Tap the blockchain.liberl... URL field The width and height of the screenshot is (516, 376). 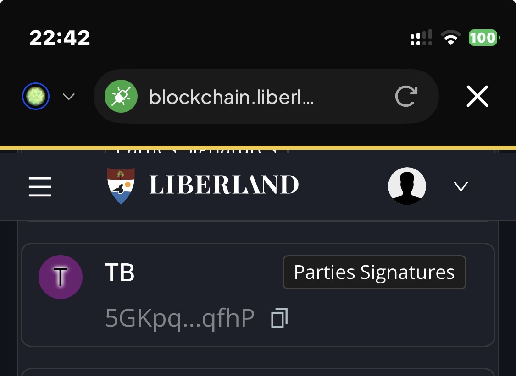pos(231,97)
